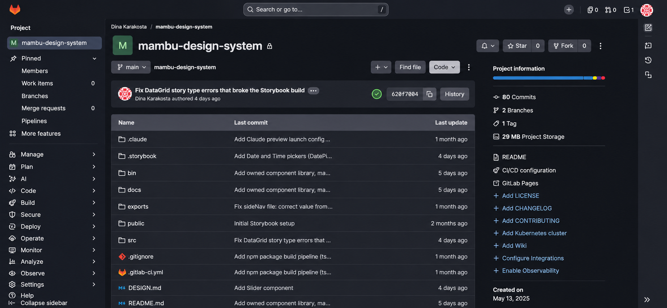Open the user avatar menu
667x308 pixels.
(646, 10)
